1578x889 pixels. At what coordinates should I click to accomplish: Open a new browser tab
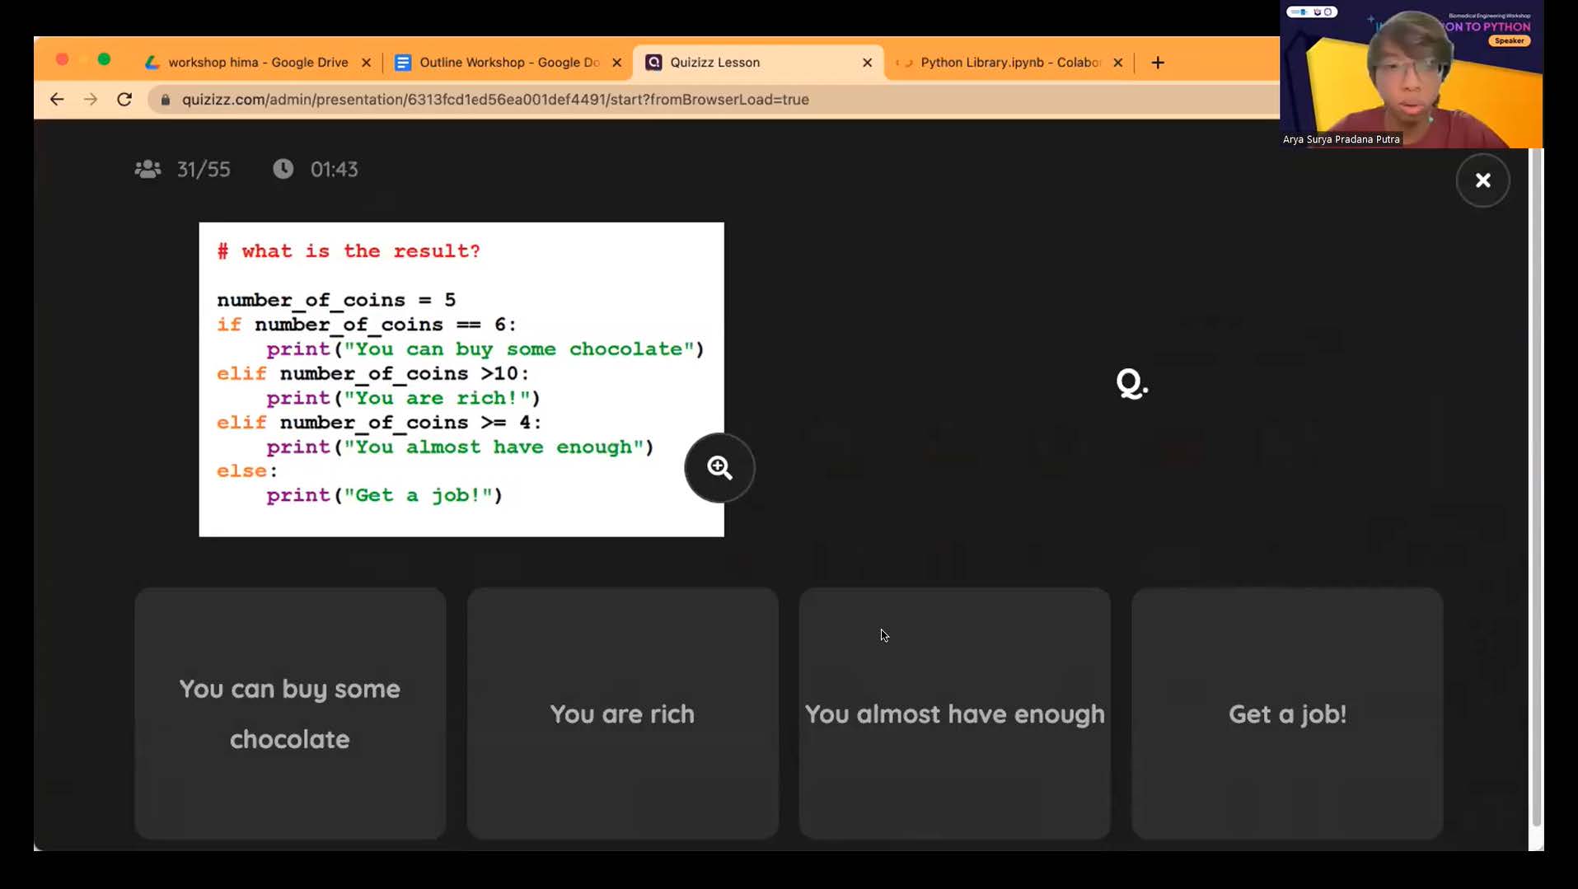tap(1157, 63)
